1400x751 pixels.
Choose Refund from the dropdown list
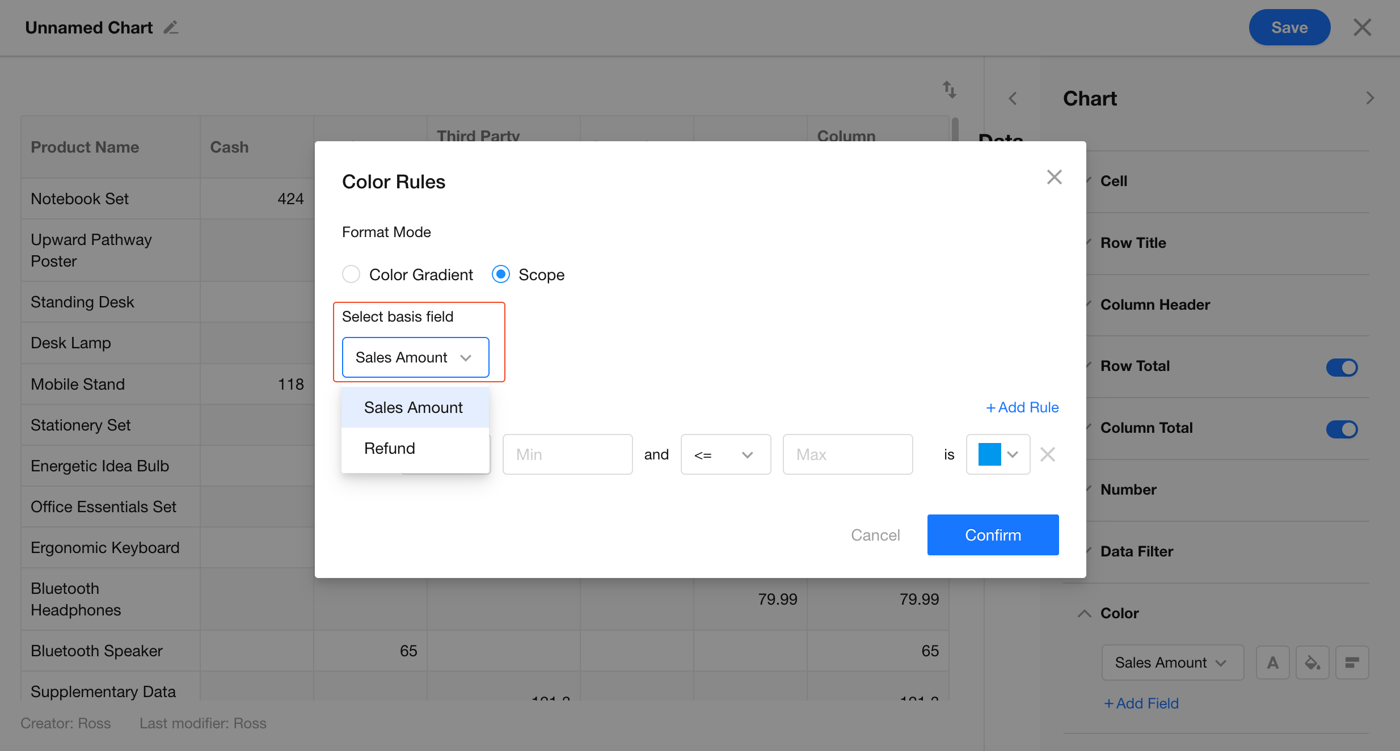[x=390, y=449]
